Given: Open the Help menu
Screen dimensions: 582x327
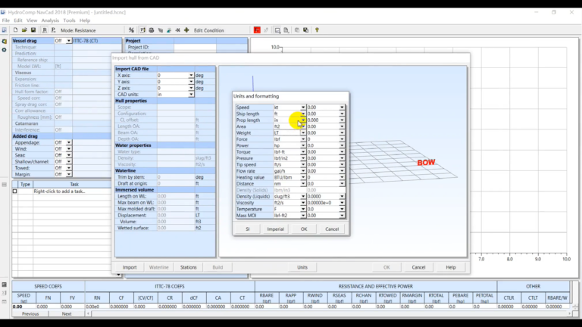Looking at the screenshot, I should (x=85, y=20).
